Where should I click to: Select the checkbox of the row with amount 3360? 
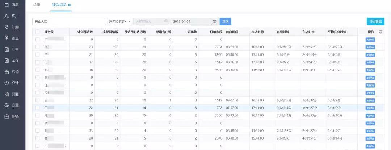click(x=37, y=115)
